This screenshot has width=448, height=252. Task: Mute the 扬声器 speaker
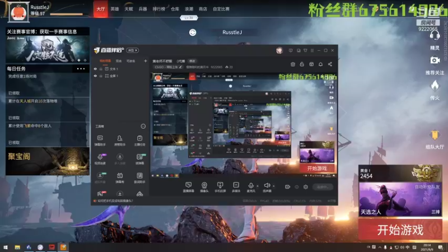(267, 187)
